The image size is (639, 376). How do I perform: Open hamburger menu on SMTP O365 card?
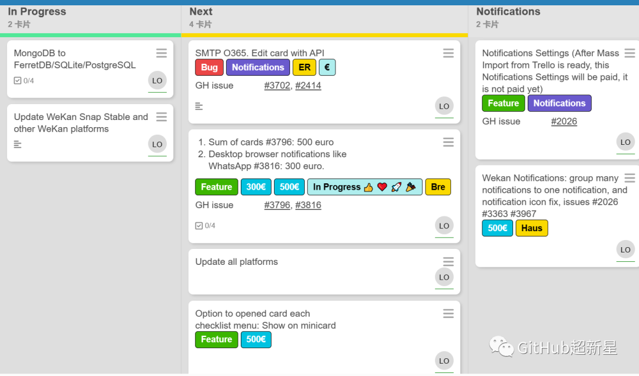pos(448,53)
